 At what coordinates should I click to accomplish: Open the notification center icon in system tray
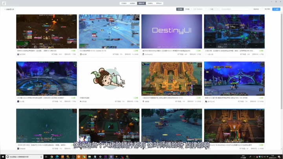click(279, 157)
